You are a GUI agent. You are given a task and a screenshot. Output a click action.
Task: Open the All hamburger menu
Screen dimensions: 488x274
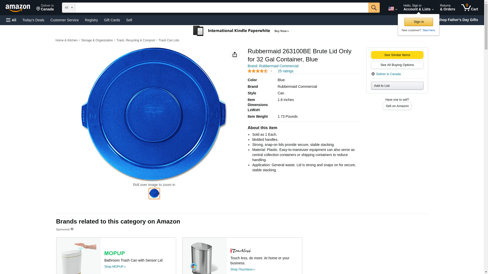click(11, 20)
